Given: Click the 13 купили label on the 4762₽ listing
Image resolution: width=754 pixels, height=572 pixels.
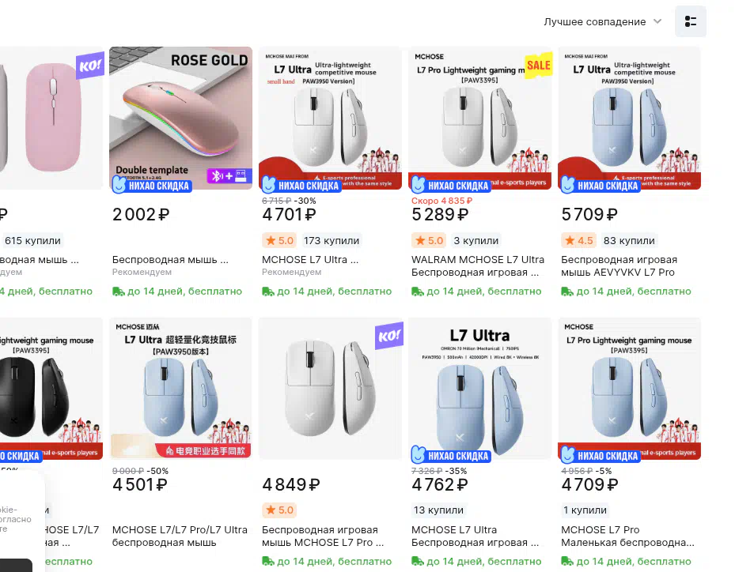Looking at the screenshot, I should [438, 510].
